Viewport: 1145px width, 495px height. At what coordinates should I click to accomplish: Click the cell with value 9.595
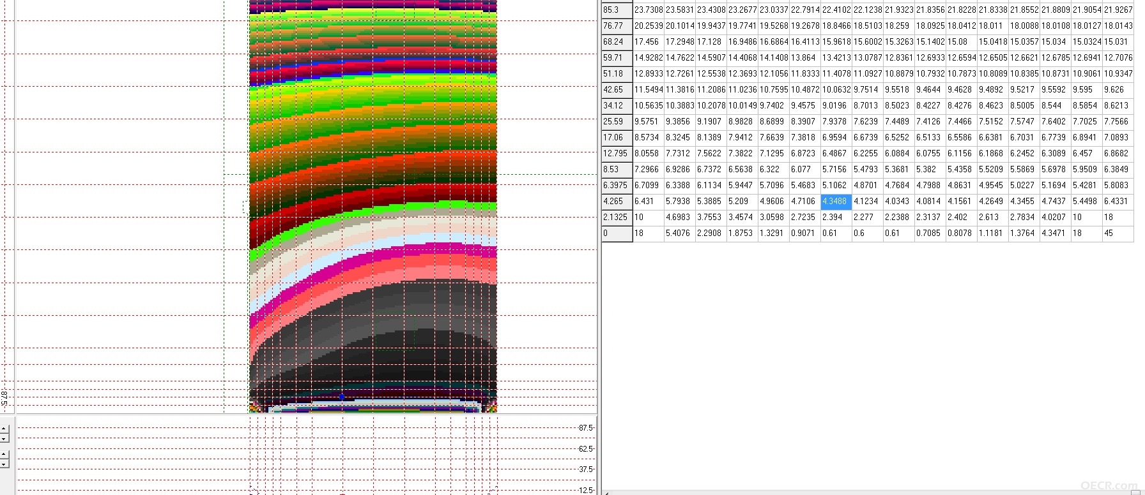[1087, 90]
